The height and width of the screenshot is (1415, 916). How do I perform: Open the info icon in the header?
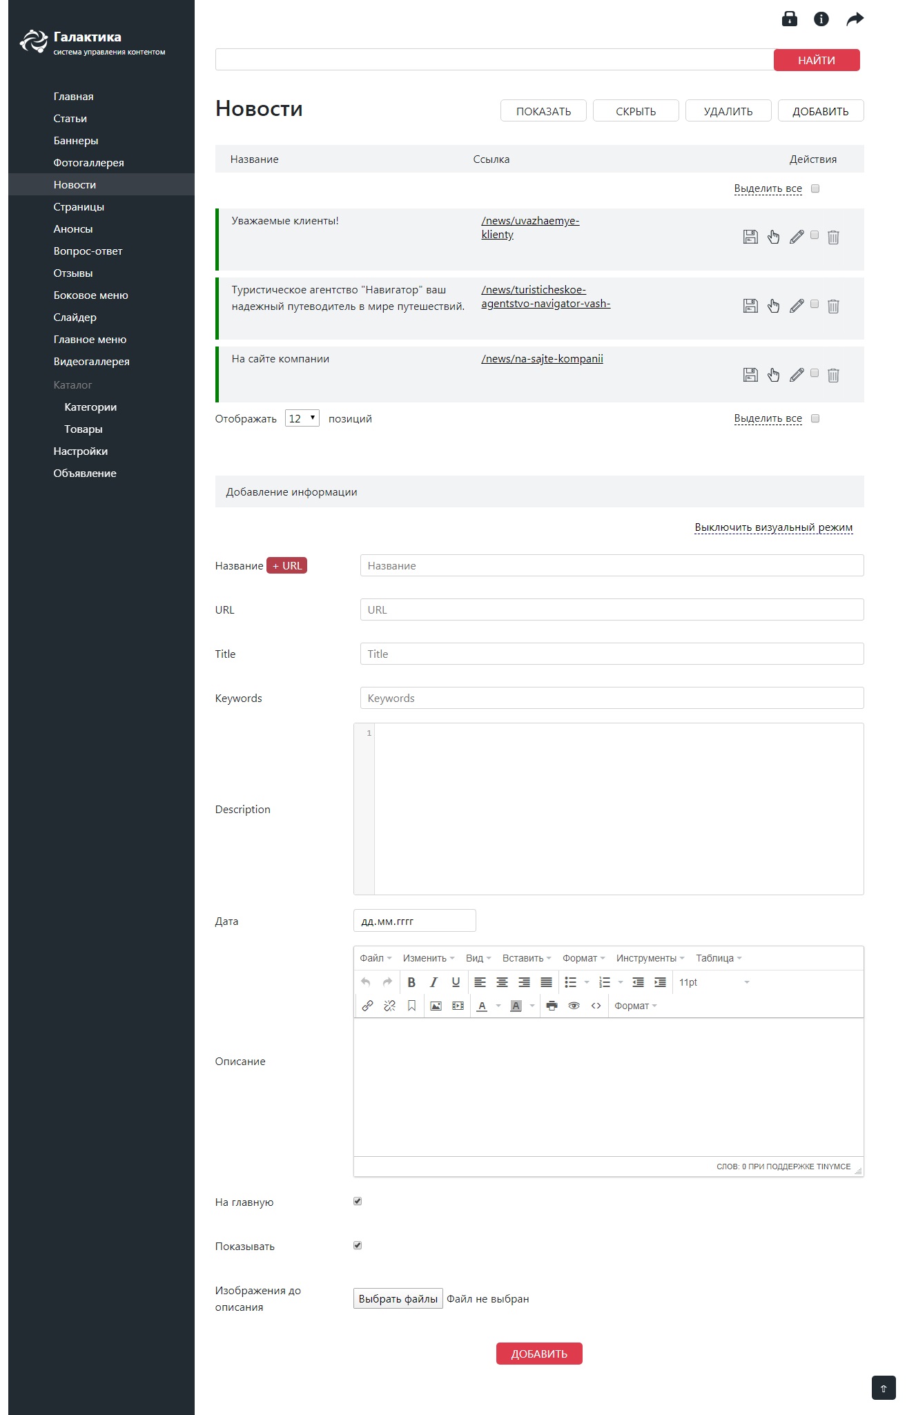(821, 19)
